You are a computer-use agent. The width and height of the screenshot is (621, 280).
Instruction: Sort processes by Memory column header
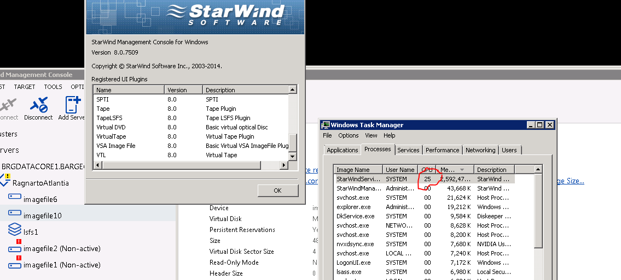(455, 170)
